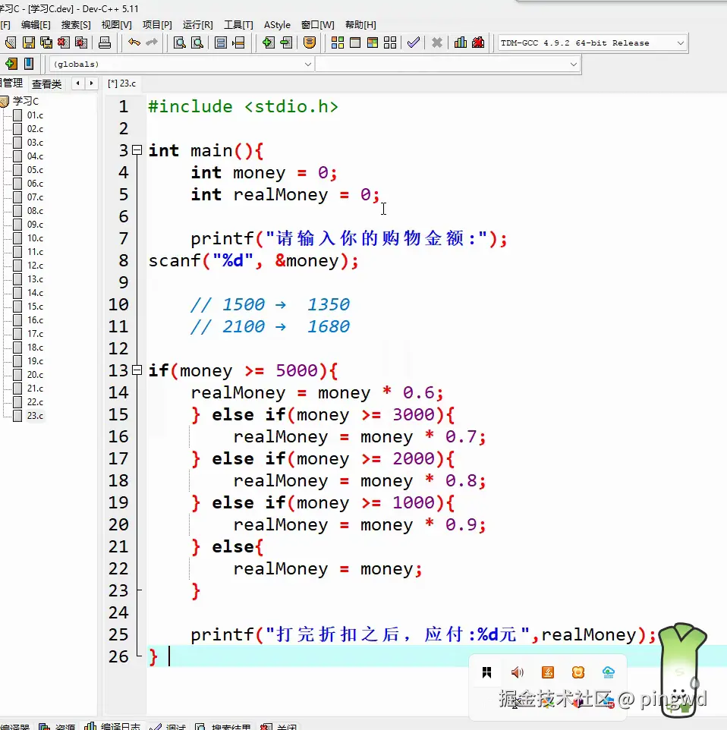The width and height of the screenshot is (727, 730).
Task: Click the Rebuild All icon
Action: [x=390, y=42]
